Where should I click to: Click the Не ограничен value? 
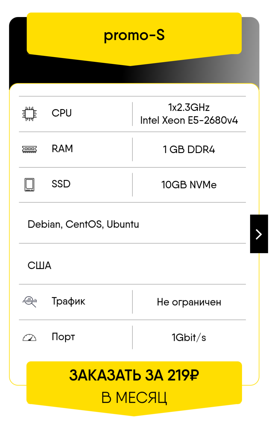click(189, 302)
